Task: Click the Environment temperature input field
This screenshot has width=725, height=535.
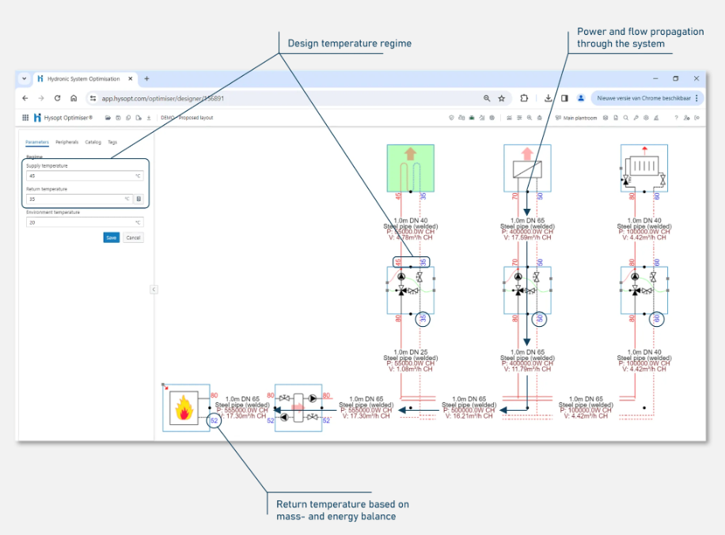Action: click(x=85, y=222)
